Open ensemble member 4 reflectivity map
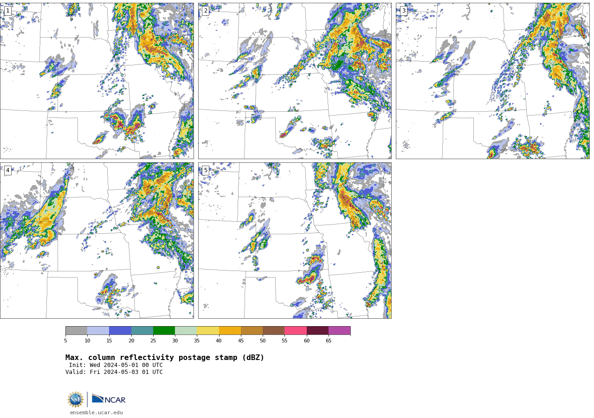The width and height of the screenshot is (594, 418). 97,240
